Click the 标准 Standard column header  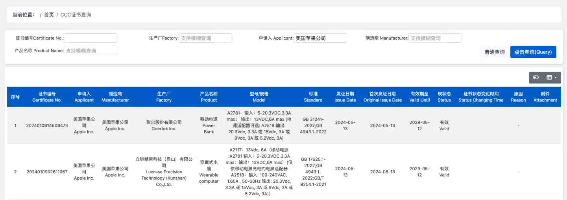(x=313, y=97)
